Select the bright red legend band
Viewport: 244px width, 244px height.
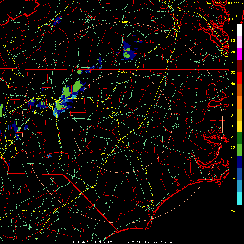[x=239, y=78]
